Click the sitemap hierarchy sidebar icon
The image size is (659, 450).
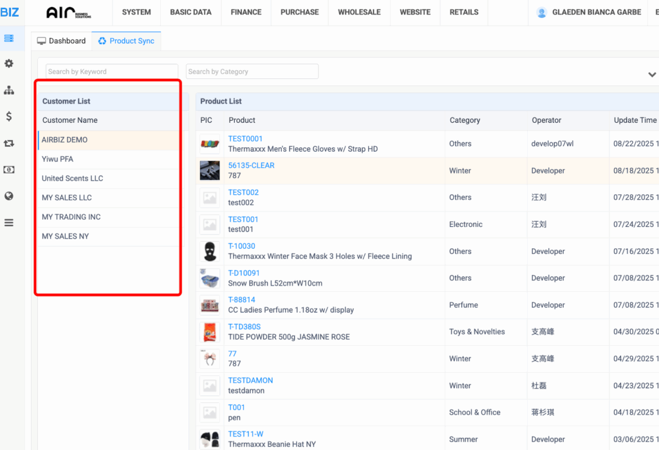point(9,91)
